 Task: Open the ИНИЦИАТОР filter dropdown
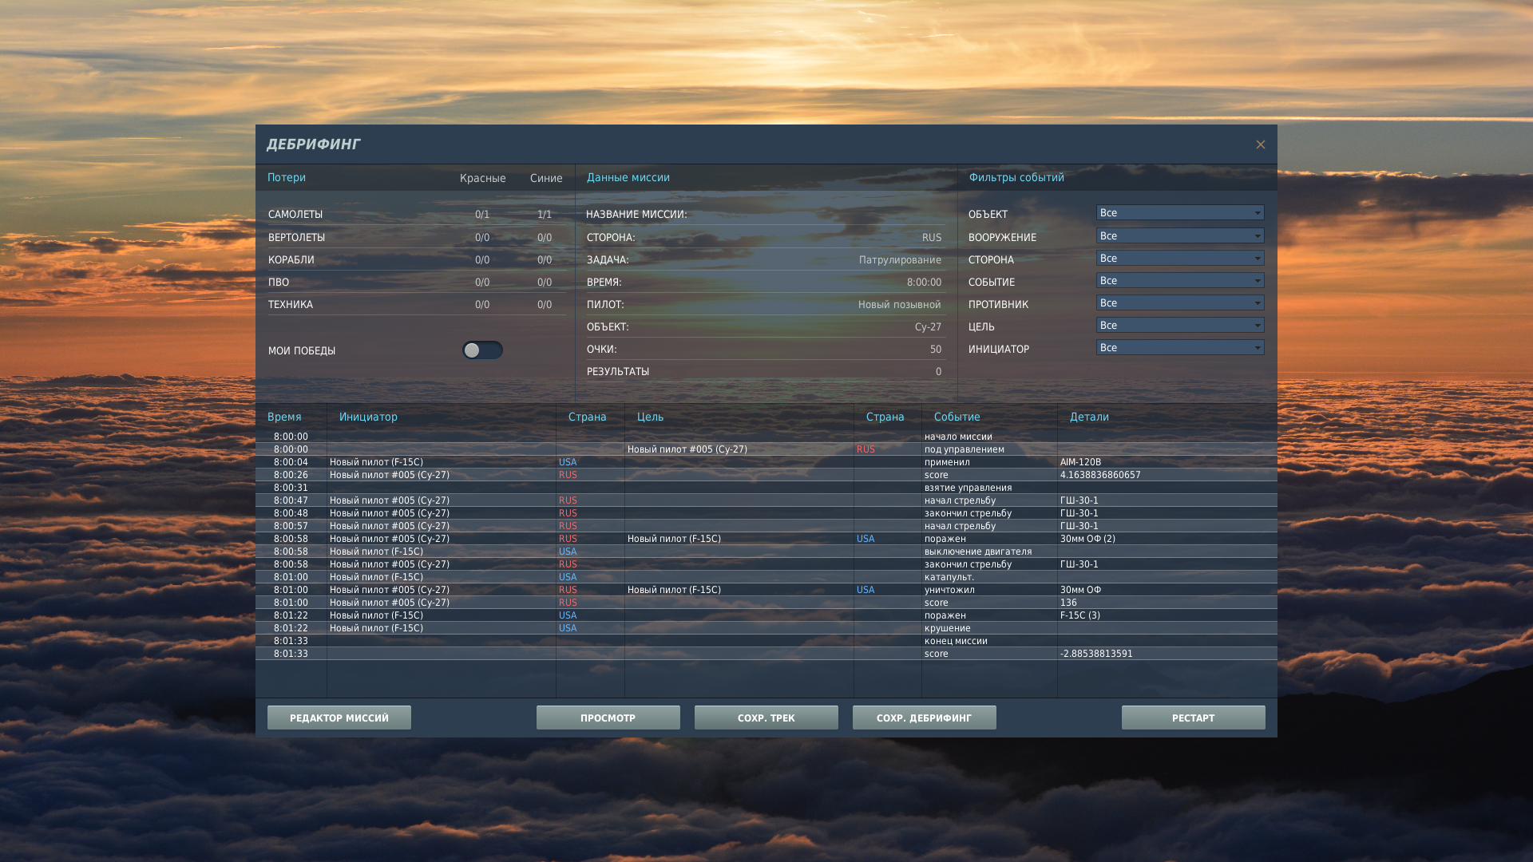point(1180,347)
